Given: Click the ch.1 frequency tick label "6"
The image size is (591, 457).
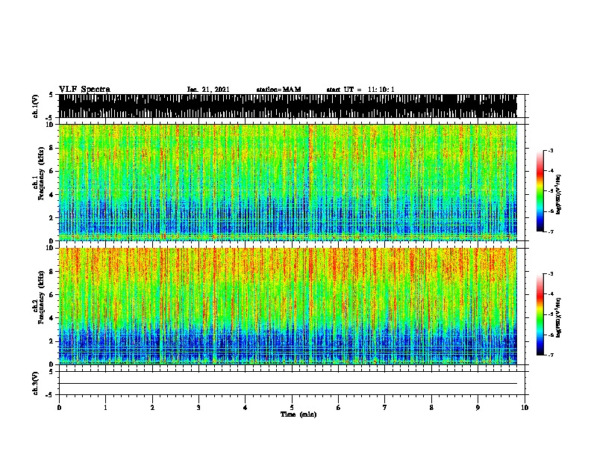Looking at the screenshot, I should pos(52,171).
